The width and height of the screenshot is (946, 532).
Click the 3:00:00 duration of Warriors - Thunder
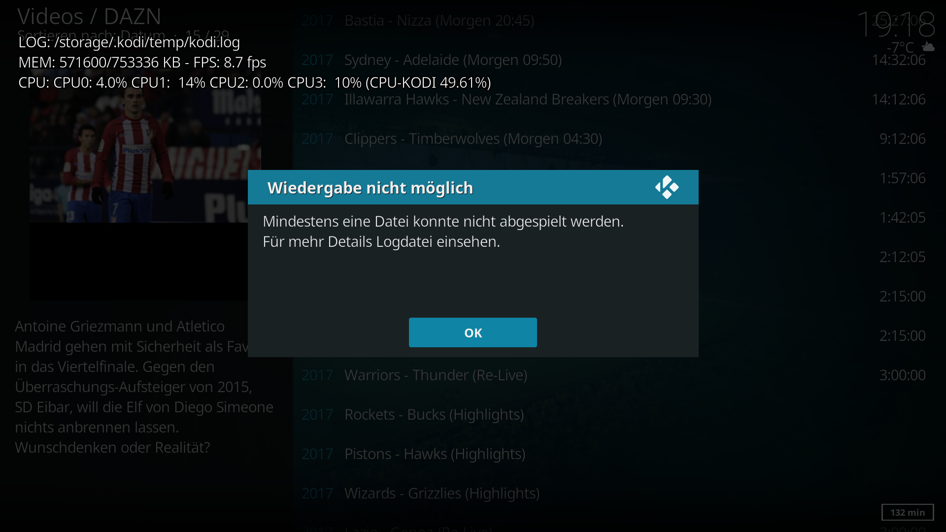pyautogui.click(x=903, y=375)
